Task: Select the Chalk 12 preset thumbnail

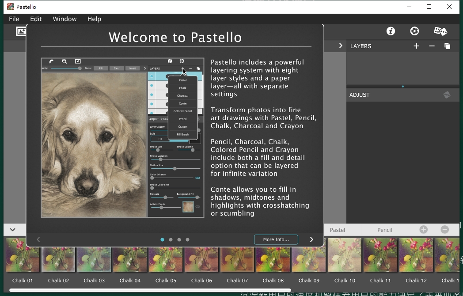Action: click(416, 255)
